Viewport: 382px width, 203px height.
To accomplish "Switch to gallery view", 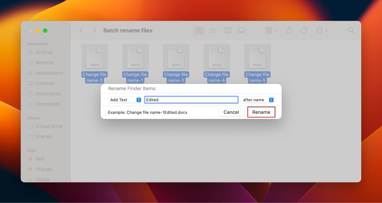I will click(x=241, y=30).
